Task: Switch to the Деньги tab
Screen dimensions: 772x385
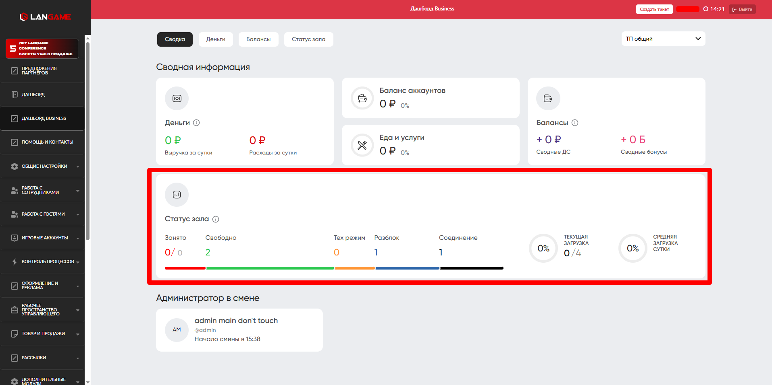Action: point(216,39)
